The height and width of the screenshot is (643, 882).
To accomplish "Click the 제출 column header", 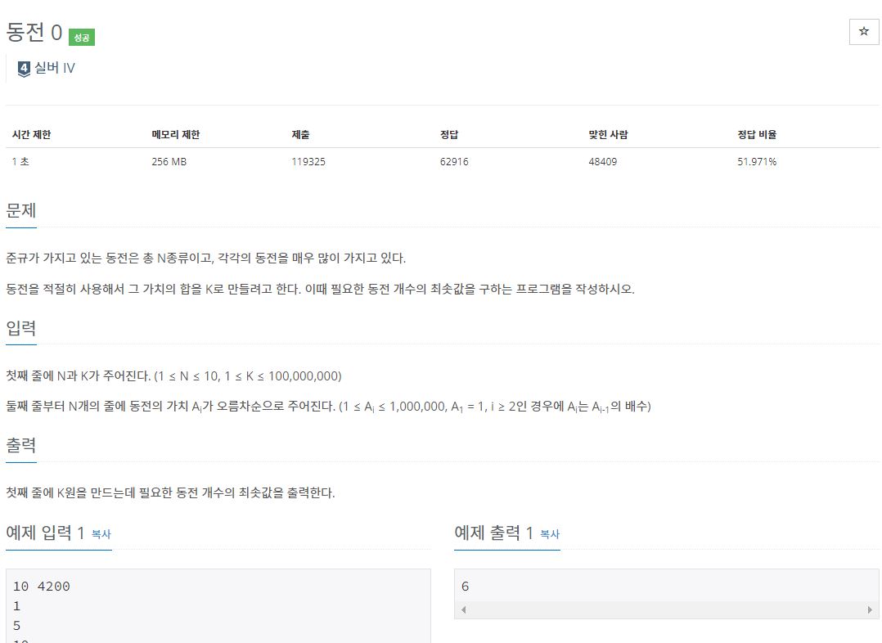I will click(x=300, y=134).
